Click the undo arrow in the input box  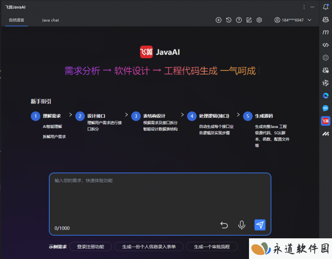[x=224, y=225]
